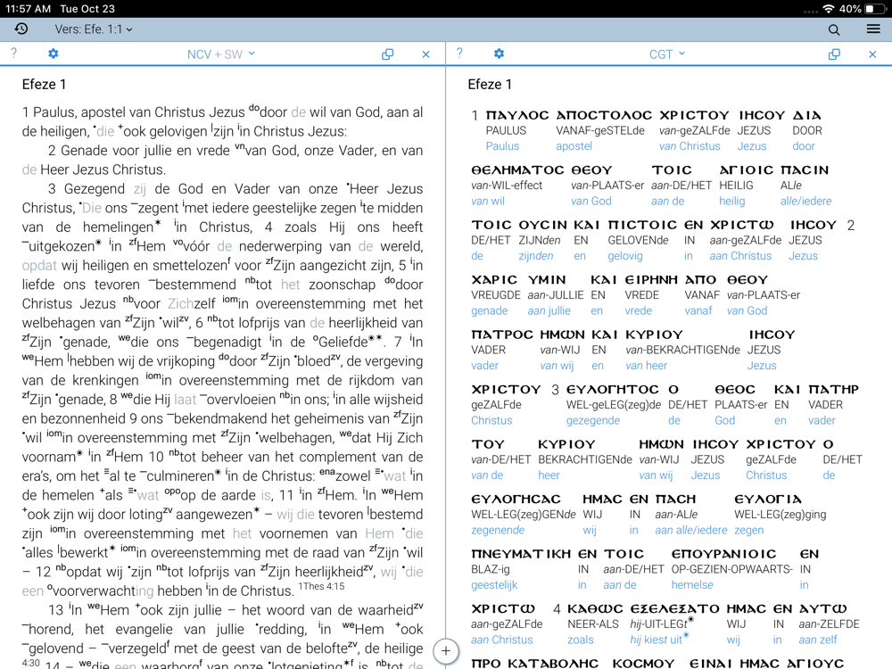Click the 1Thes 4:15 cross-reference

click(321, 587)
